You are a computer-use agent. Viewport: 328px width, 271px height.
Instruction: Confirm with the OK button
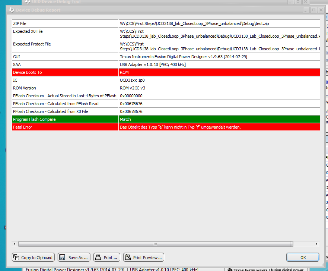pyautogui.click(x=303, y=257)
